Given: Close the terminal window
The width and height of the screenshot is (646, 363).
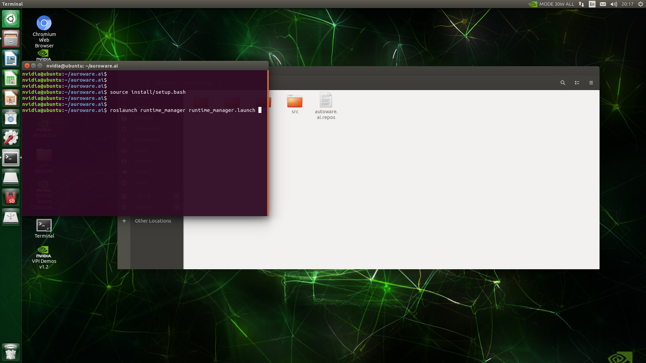Looking at the screenshot, I should click(x=27, y=66).
